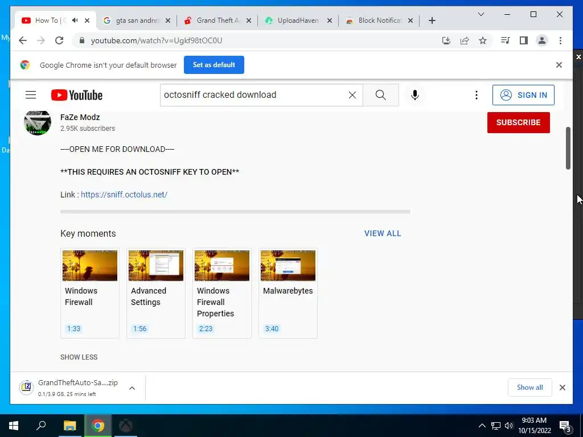Jump to Windows Firewall 1:33 moment

coord(89,293)
